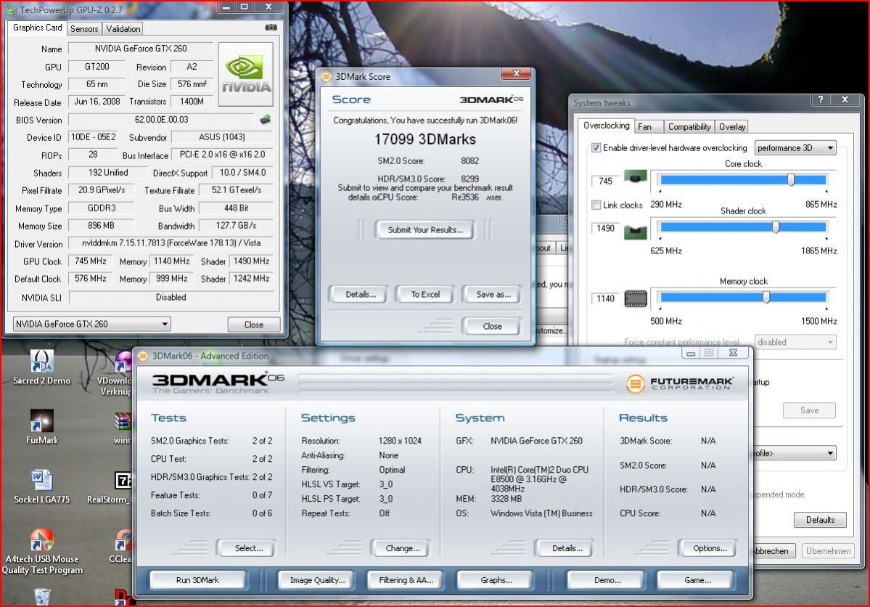Viewport: 870px width, 607px height.
Task: Select the Overclocking tab
Action: (x=606, y=126)
